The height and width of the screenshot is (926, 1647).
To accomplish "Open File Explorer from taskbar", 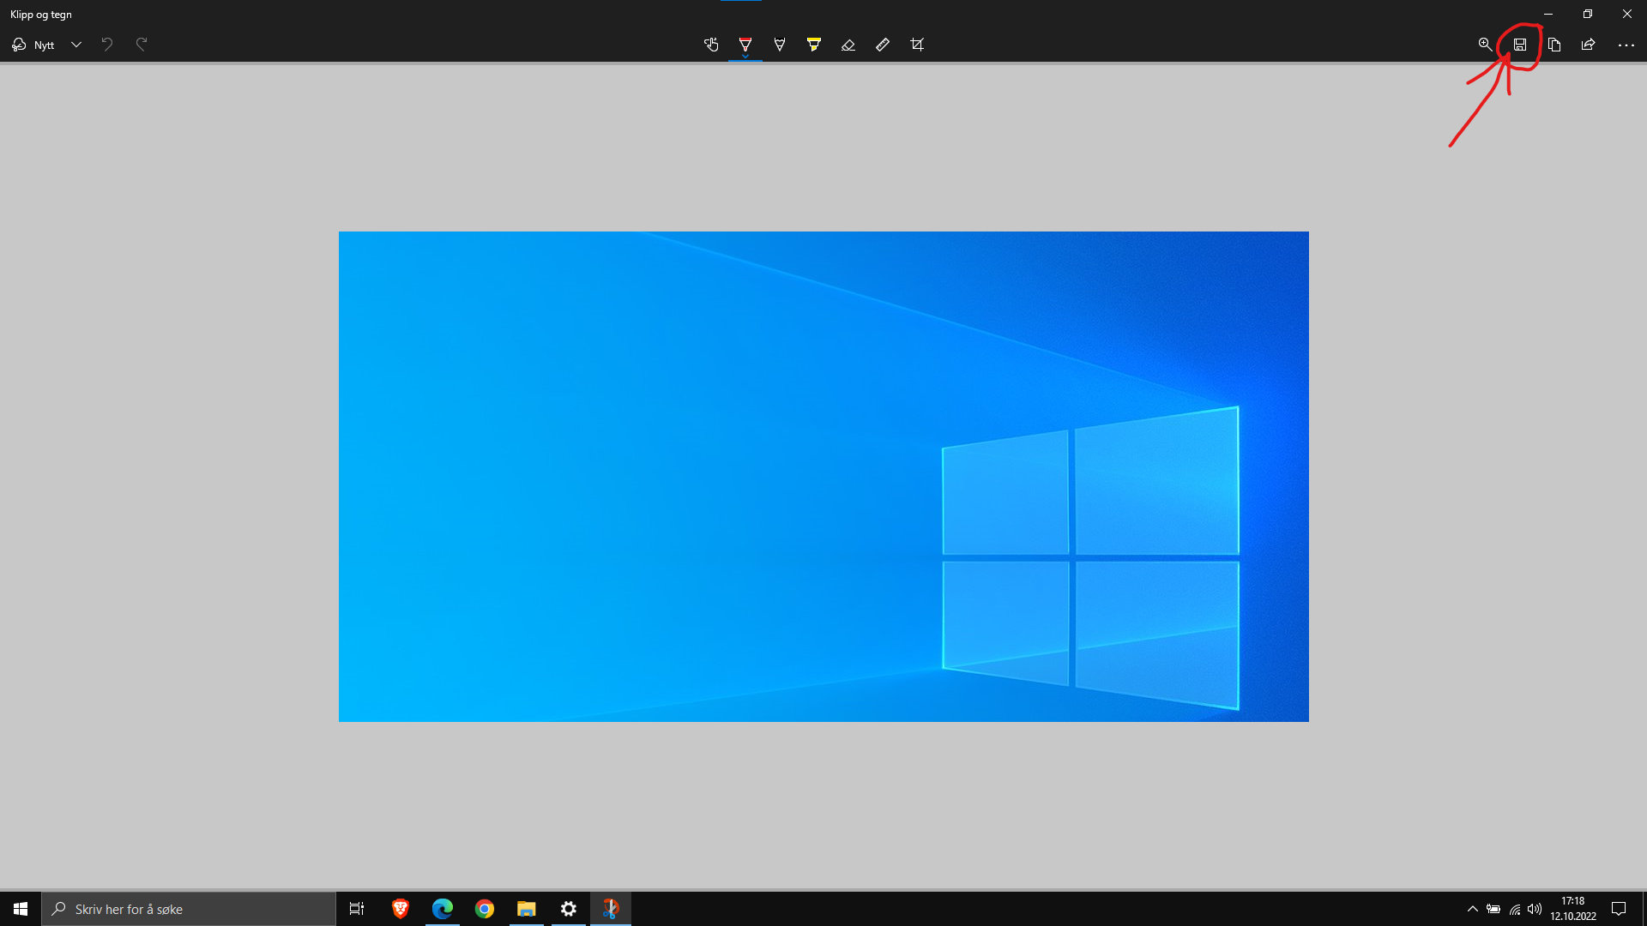I will [526, 909].
